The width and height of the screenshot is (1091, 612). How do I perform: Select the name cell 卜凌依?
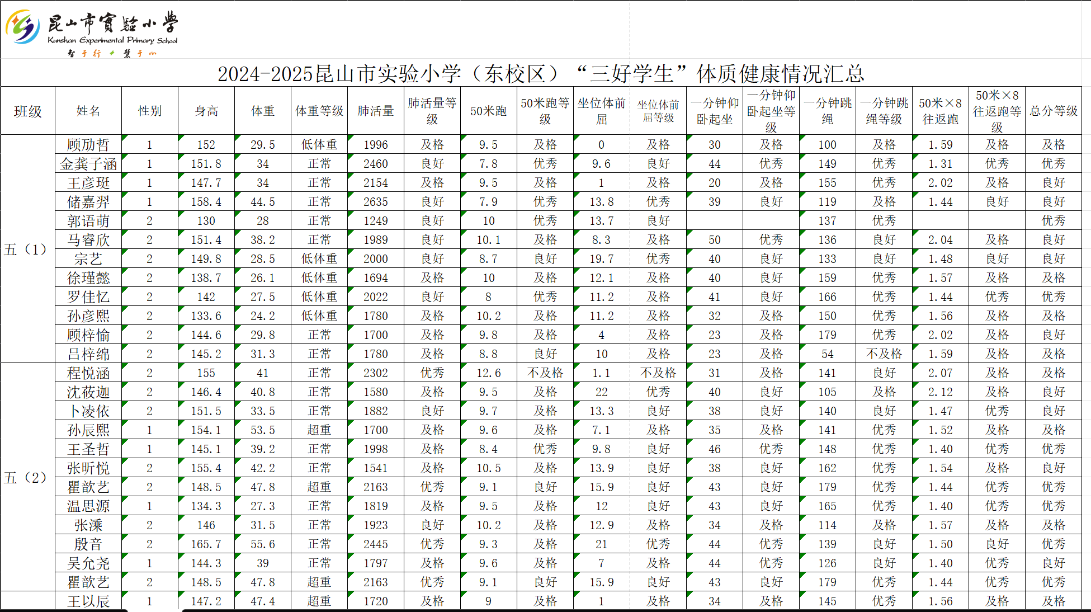tap(88, 411)
